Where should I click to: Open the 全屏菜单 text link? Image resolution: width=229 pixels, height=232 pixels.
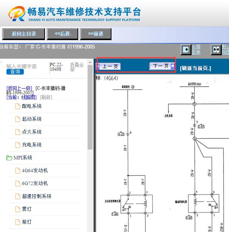[196, 50]
